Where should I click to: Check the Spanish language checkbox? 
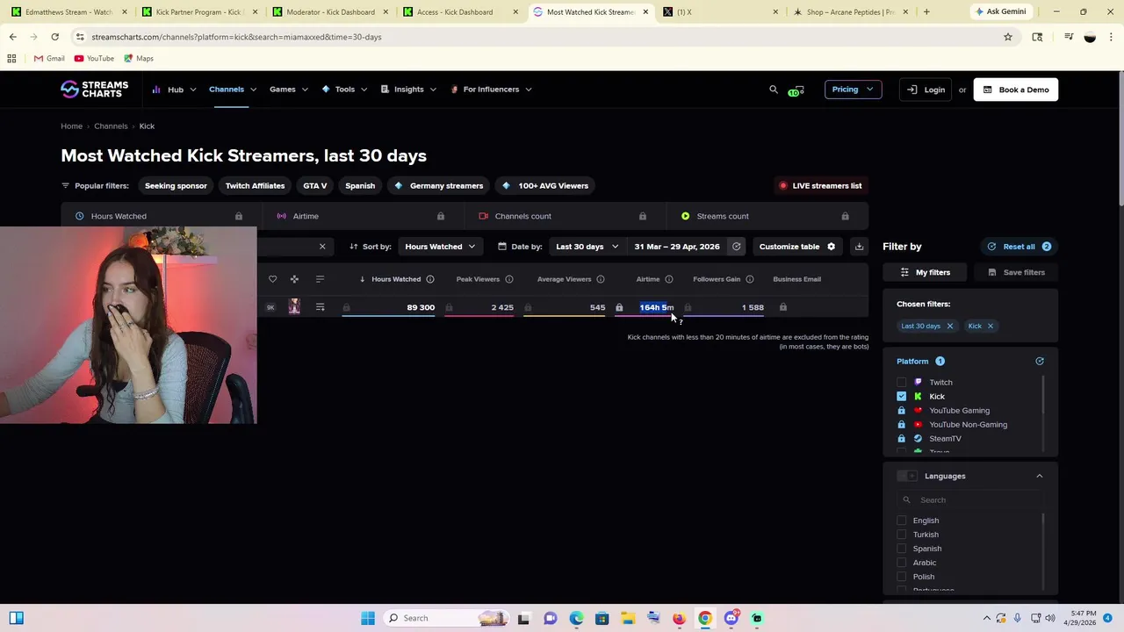[902, 549]
